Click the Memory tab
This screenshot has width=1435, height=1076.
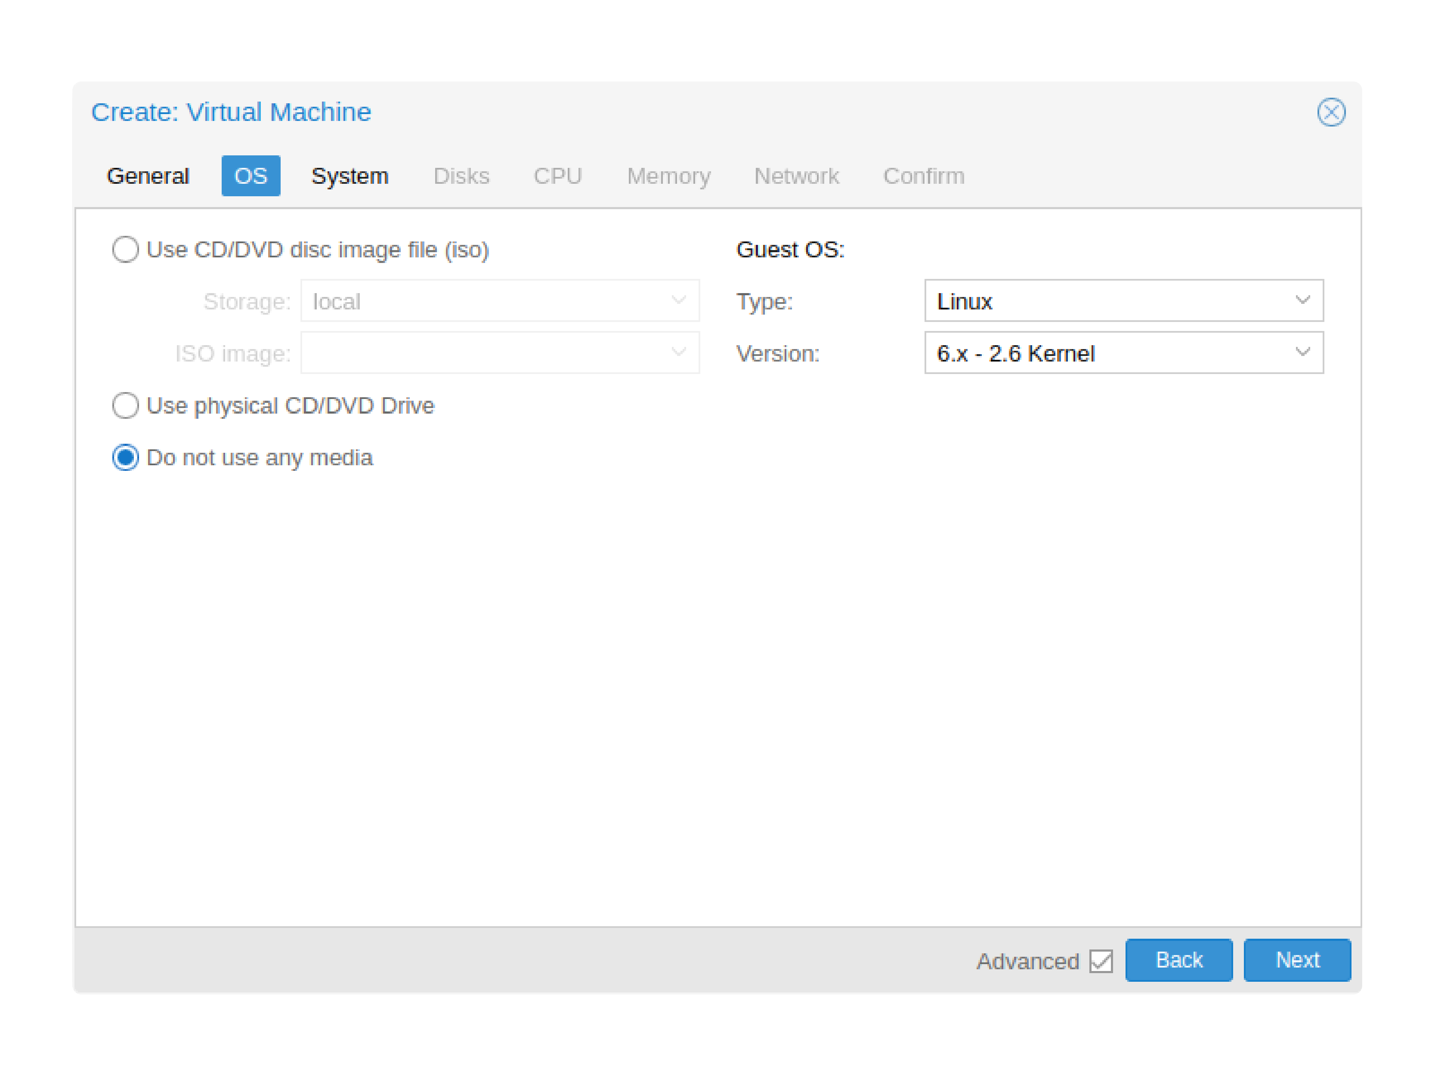point(667,175)
